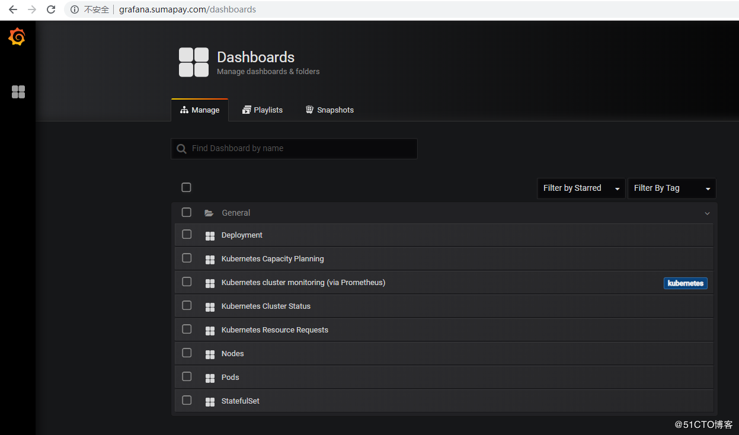Switch to the Playlists tab
Viewport: 739px width, 435px height.
pos(263,110)
